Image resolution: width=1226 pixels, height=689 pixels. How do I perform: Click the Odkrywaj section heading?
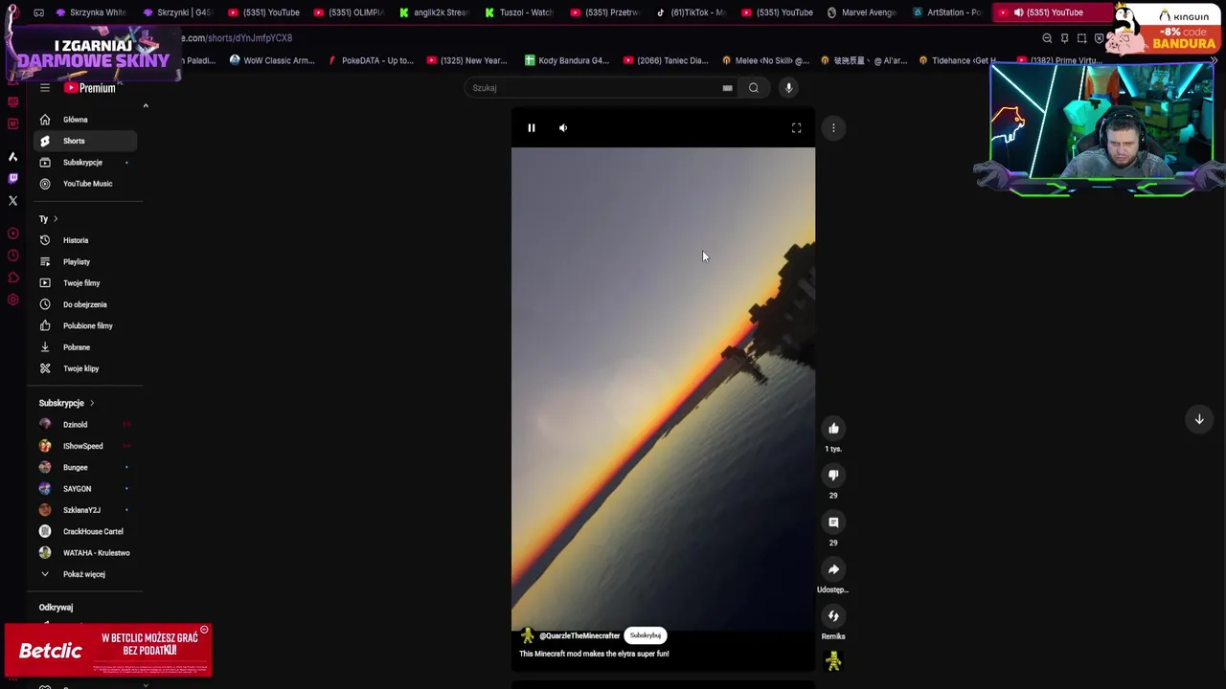[x=56, y=608]
